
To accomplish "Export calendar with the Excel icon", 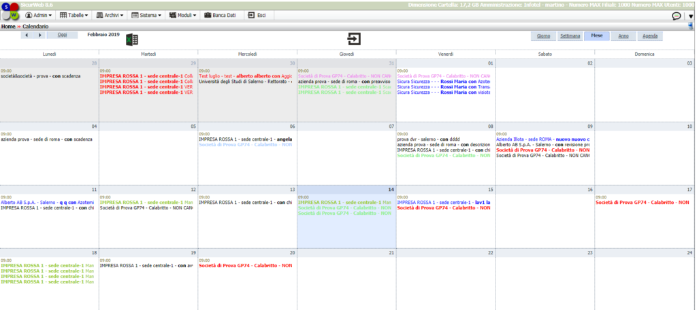I will pos(132,39).
